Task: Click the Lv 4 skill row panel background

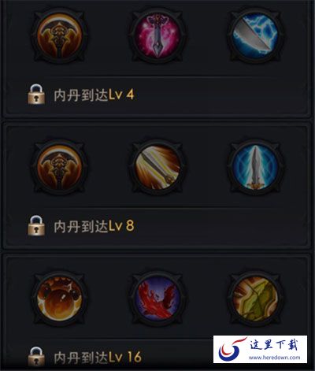Action: (x=157, y=58)
